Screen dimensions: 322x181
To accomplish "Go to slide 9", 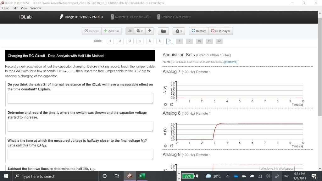I will (189, 41).
